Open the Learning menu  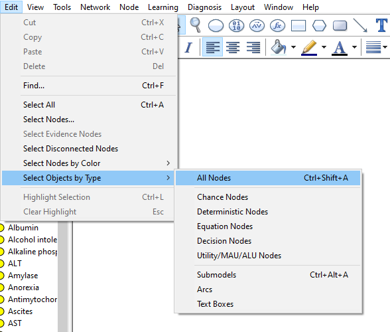163,7
